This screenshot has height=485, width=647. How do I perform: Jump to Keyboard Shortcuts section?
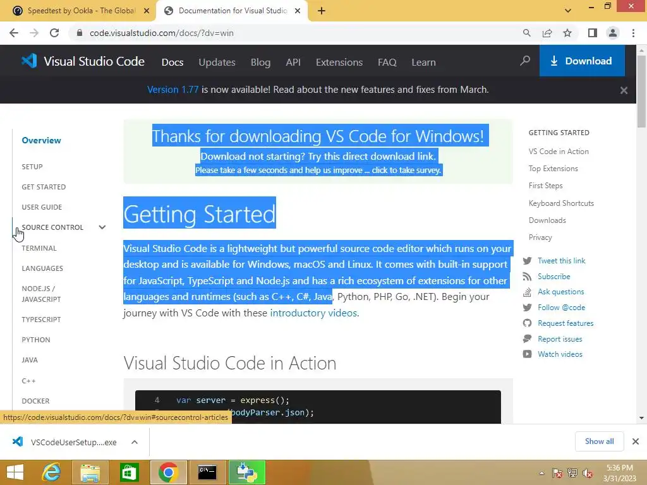[561, 203]
